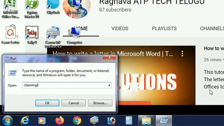Launch the Tally9 desktop shortcut
Viewport: 224px width, 126px height.
click(32, 35)
